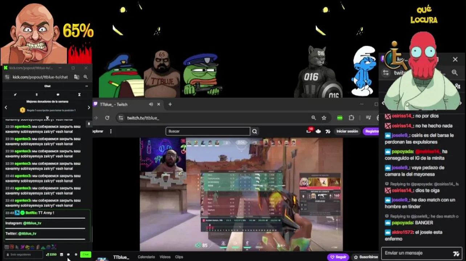
Task: Click the green Chat send button
Action: pyautogui.click(x=85, y=254)
